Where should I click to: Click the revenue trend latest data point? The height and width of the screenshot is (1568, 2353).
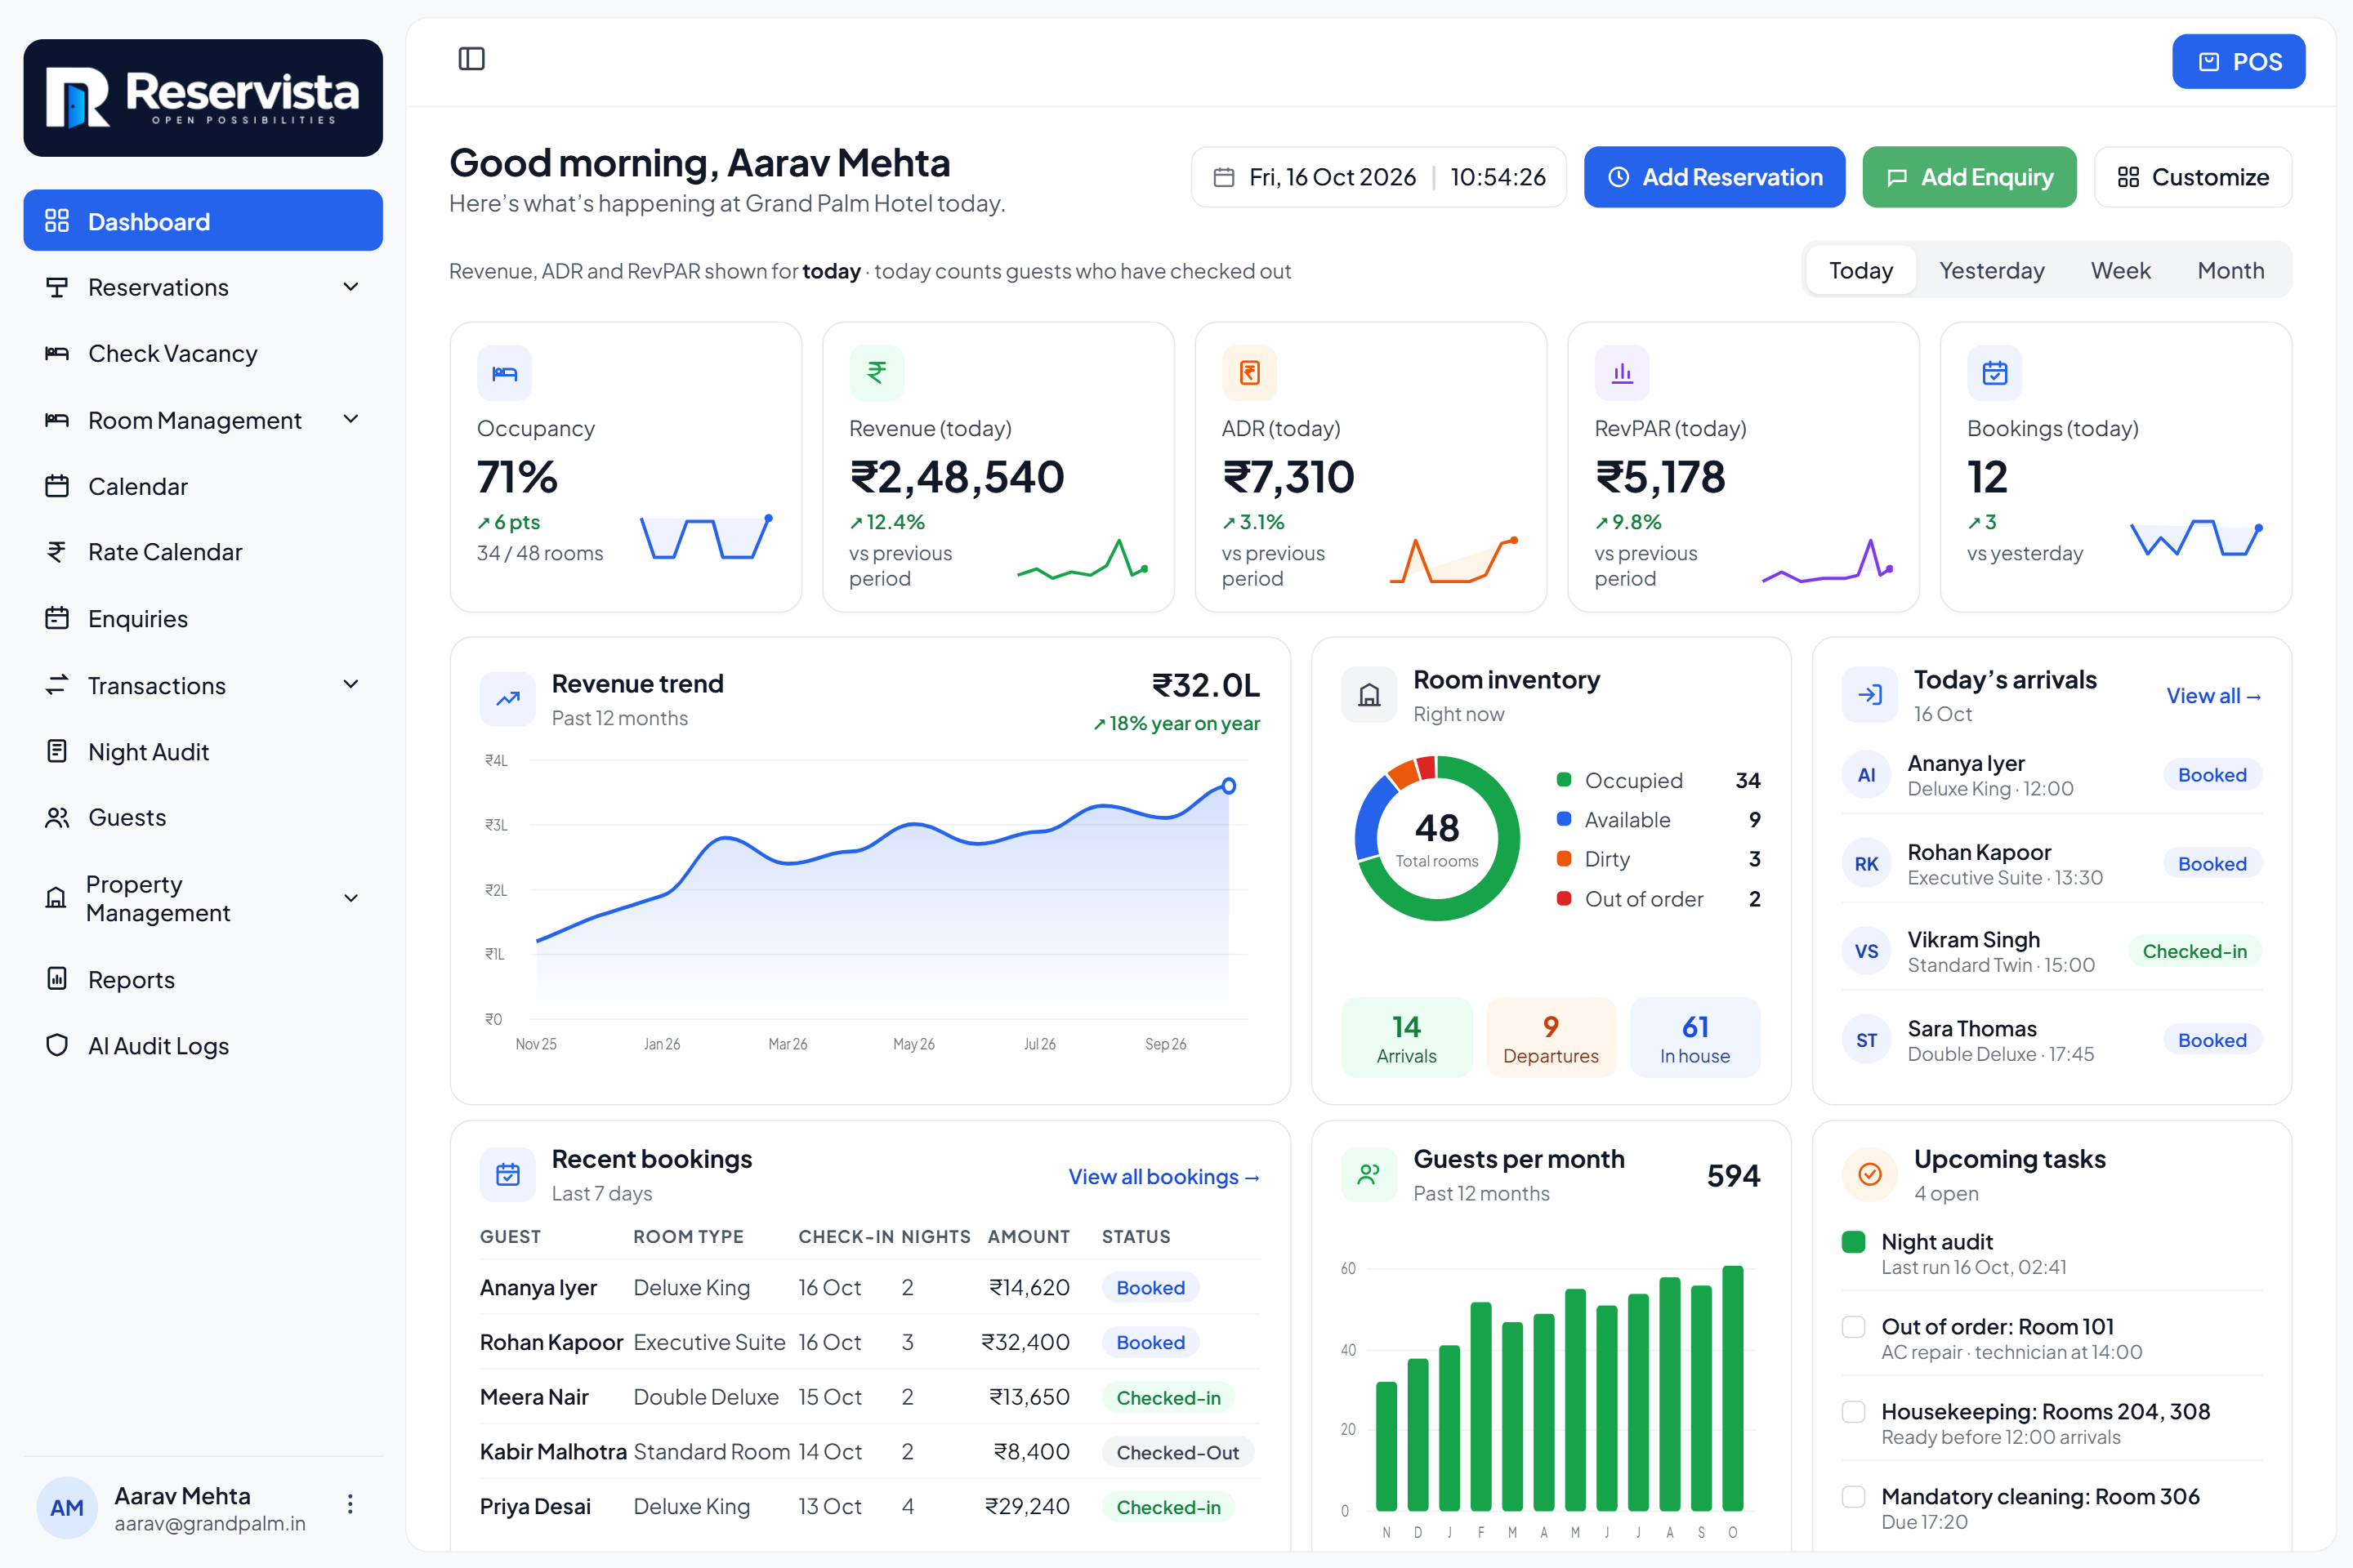click(1229, 786)
